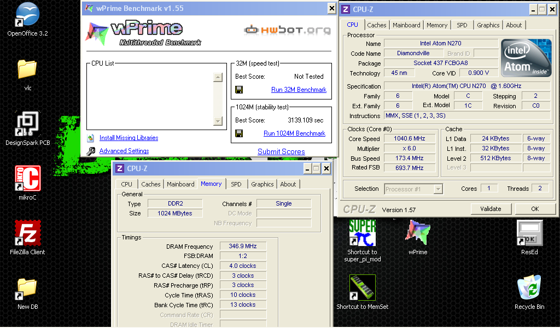Click the save icon beside Run 1024M Benchmark
The width and height of the screenshot is (560, 328).
pyautogui.click(x=239, y=133)
